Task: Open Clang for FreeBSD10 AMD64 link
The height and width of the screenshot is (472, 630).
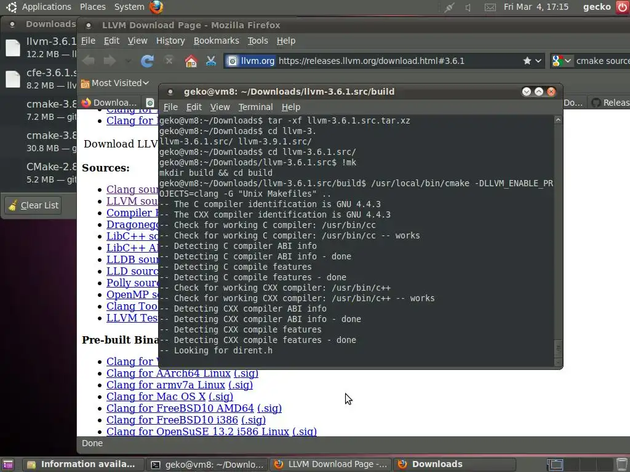Action: coord(180,408)
